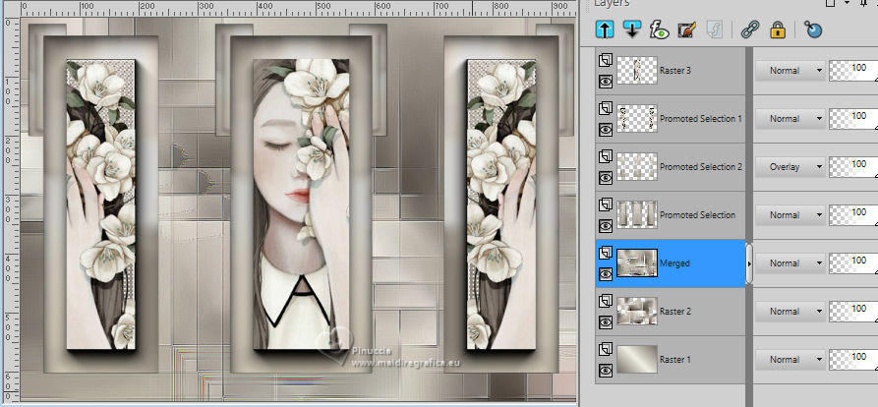Image resolution: width=878 pixels, height=407 pixels.
Task: Open blend mode dropdown for Raster 1
Action: [790, 360]
